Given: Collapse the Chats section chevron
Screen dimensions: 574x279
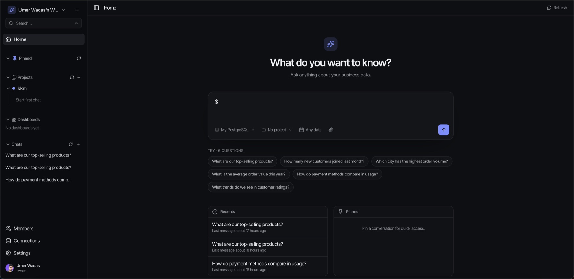Looking at the screenshot, I should coord(8,144).
